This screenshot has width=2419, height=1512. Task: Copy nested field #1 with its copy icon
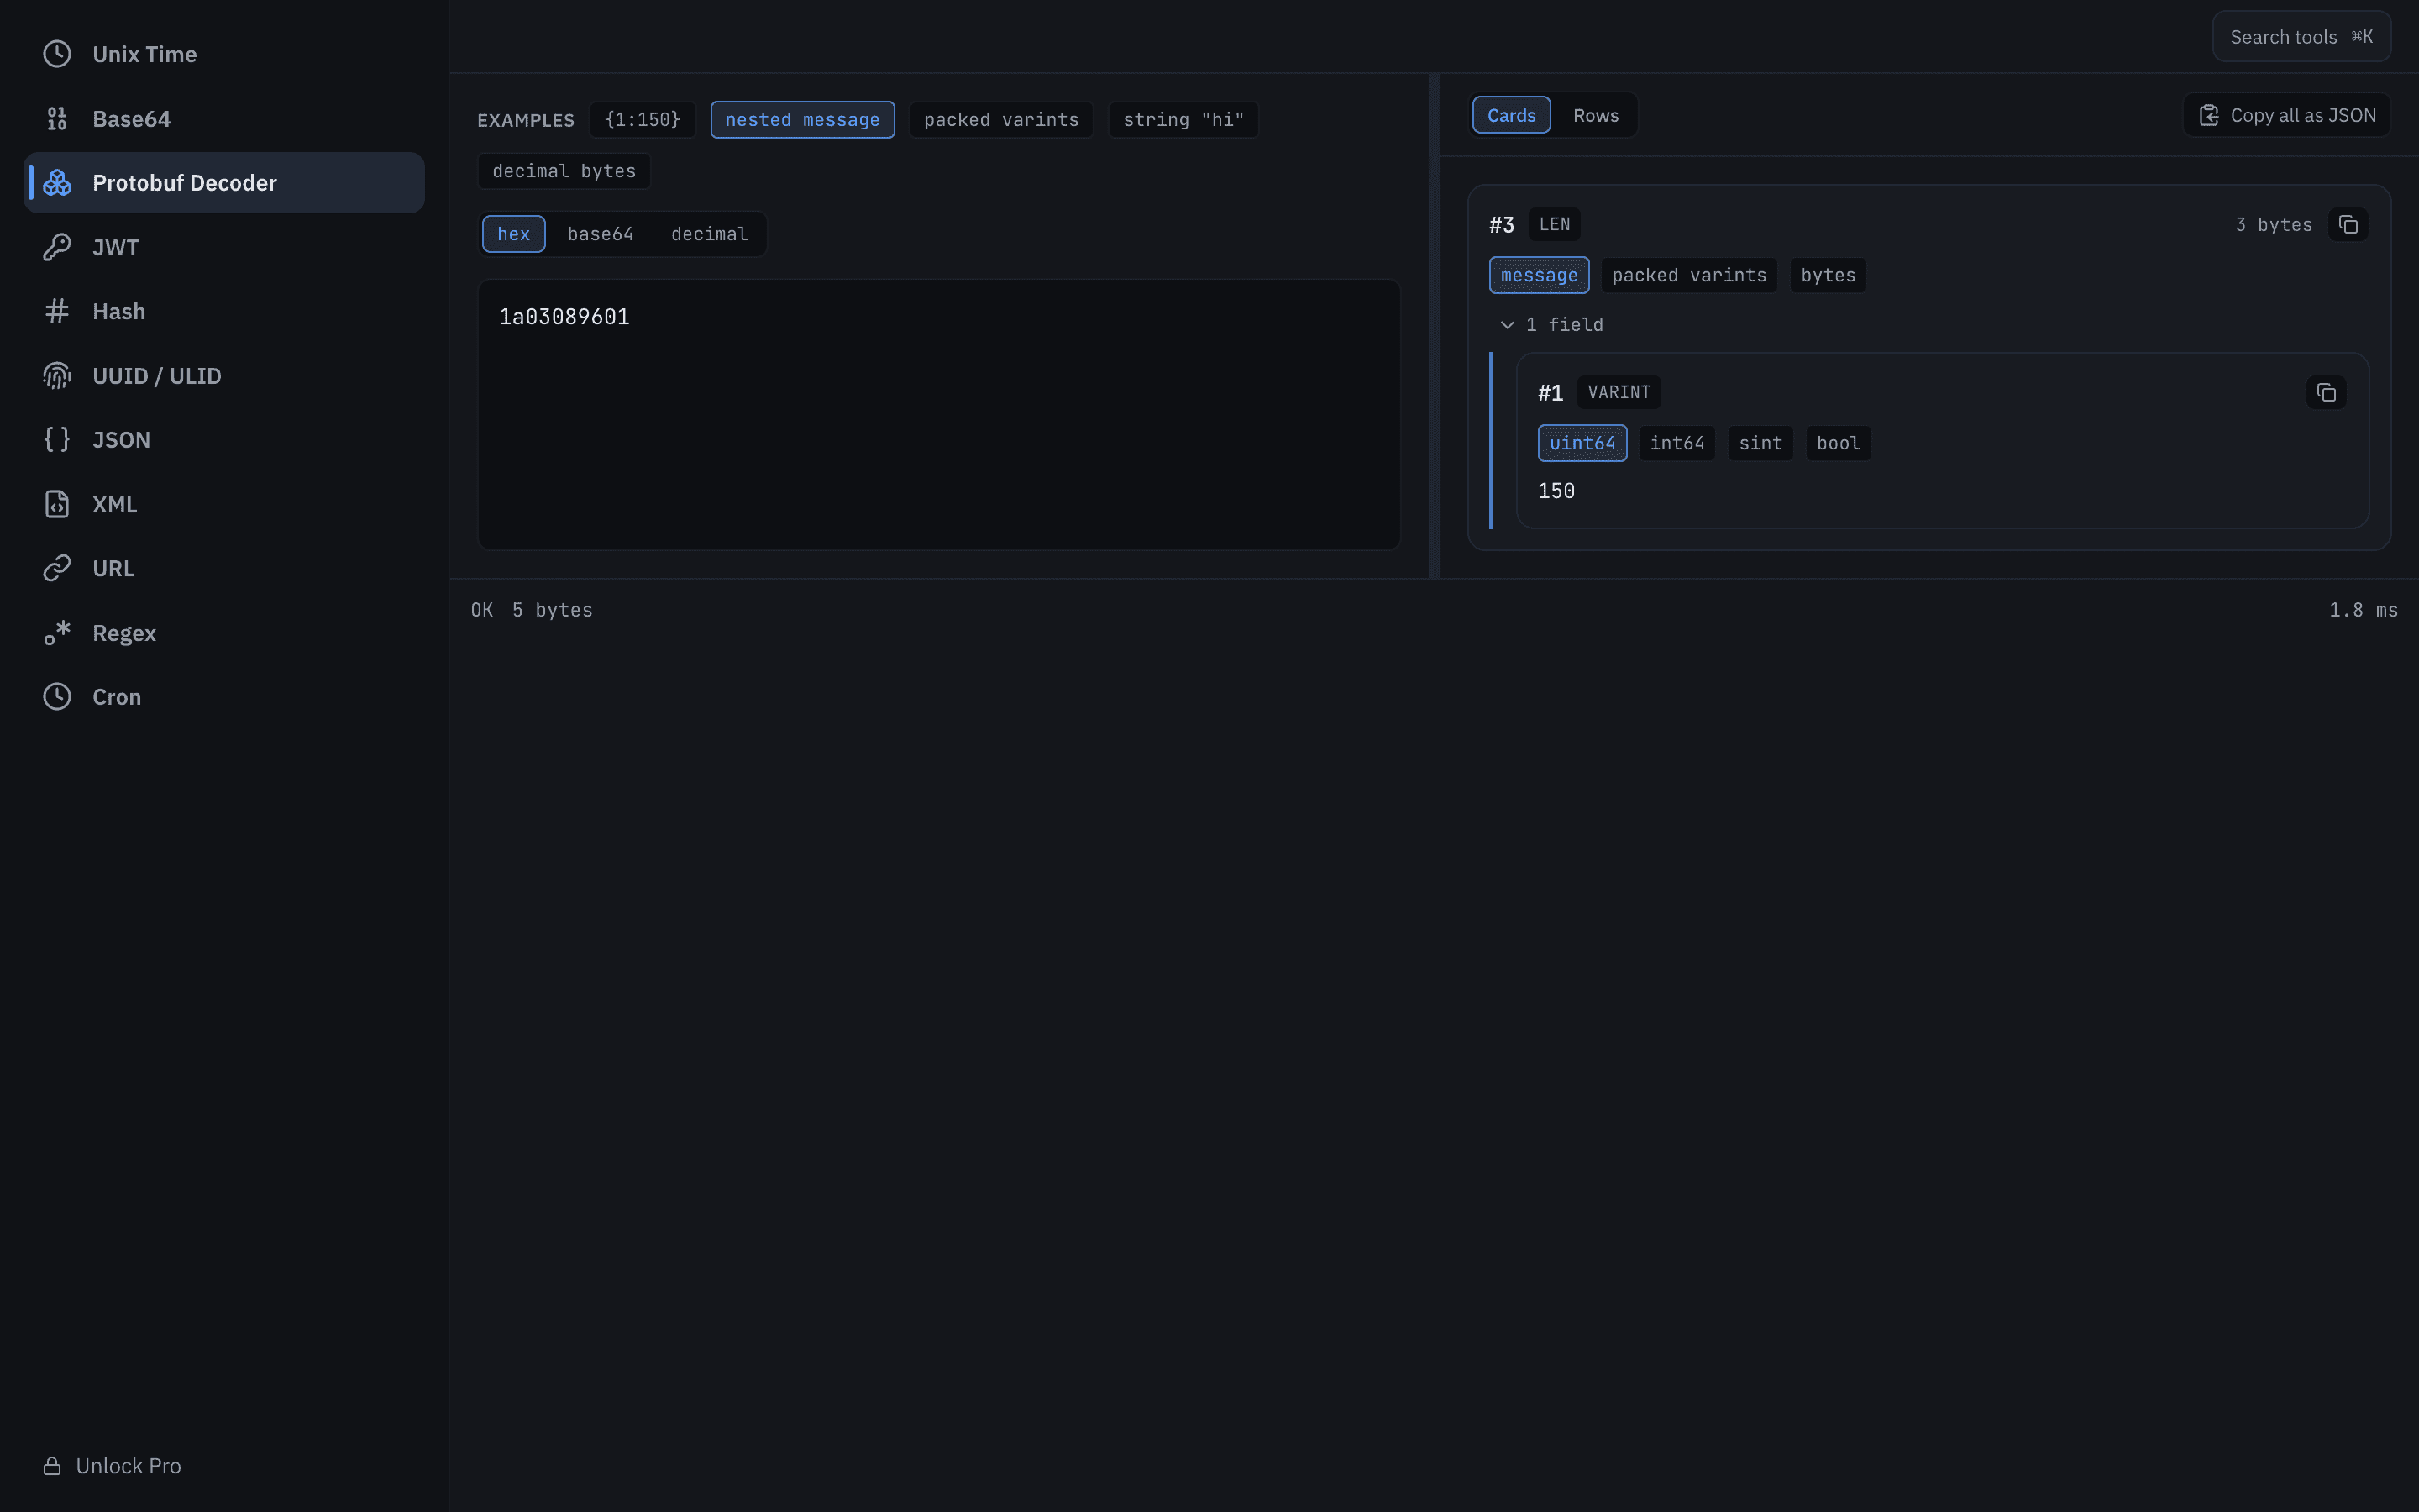coord(2326,392)
